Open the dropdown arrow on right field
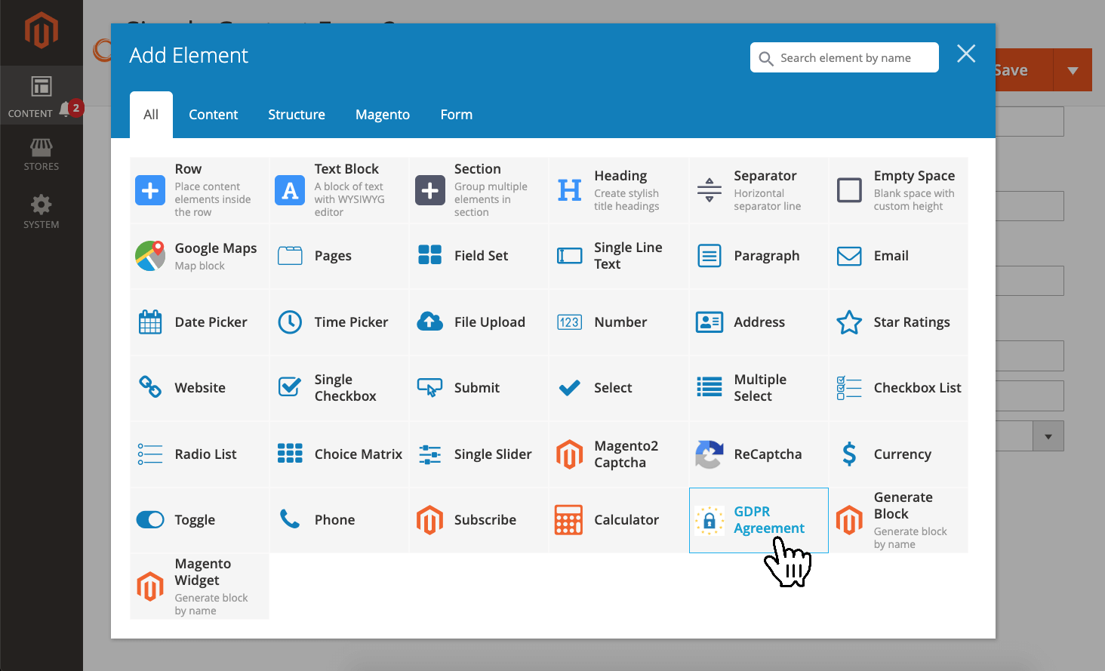Screen dimensions: 1105x671 [x=1048, y=436]
